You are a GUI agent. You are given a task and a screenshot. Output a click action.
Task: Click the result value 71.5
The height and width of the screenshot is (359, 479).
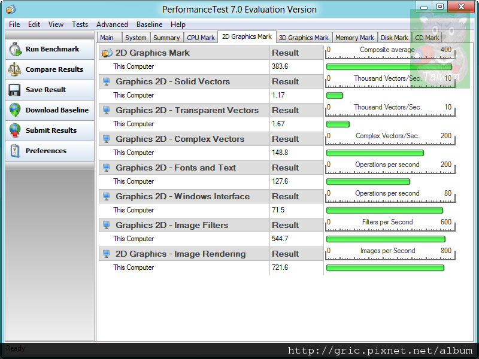[x=278, y=210]
